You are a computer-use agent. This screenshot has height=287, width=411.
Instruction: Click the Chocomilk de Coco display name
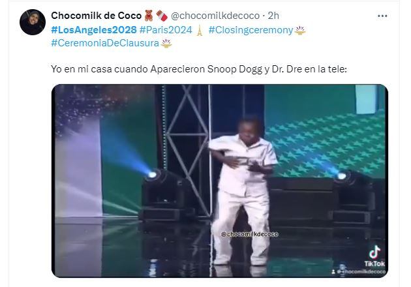click(x=96, y=16)
